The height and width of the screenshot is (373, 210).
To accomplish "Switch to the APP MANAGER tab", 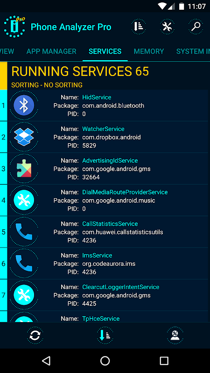I will tap(51, 51).
